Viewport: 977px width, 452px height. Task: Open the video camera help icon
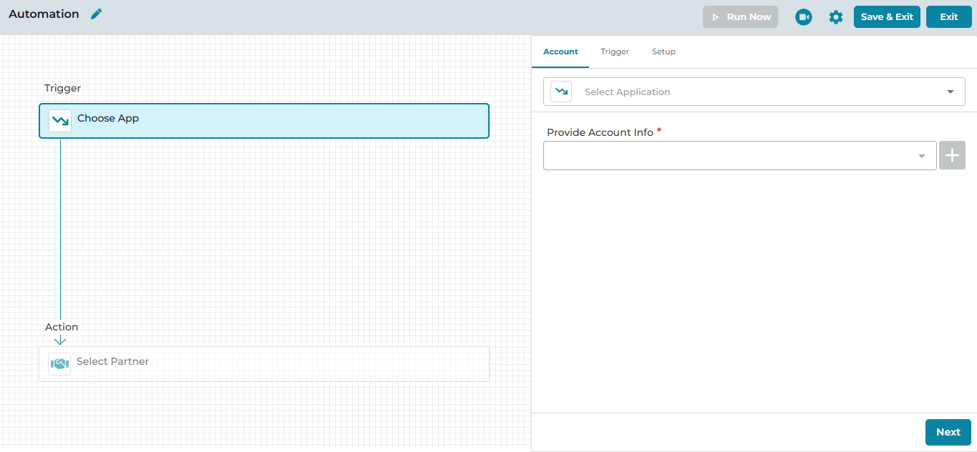tap(804, 17)
